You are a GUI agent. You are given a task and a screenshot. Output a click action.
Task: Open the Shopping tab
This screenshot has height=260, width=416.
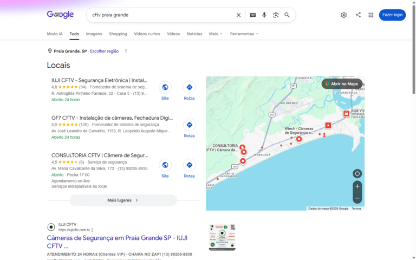pyautogui.click(x=118, y=34)
